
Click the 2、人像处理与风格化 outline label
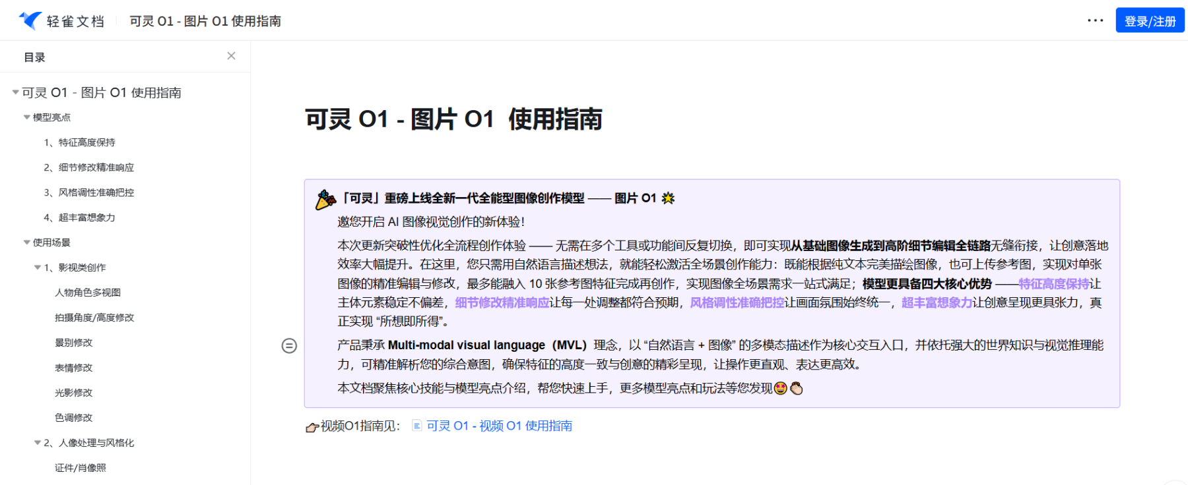tap(88, 443)
